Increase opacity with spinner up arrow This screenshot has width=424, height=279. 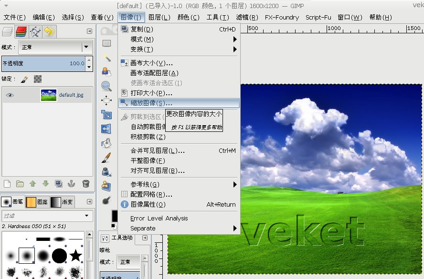coord(89,60)
